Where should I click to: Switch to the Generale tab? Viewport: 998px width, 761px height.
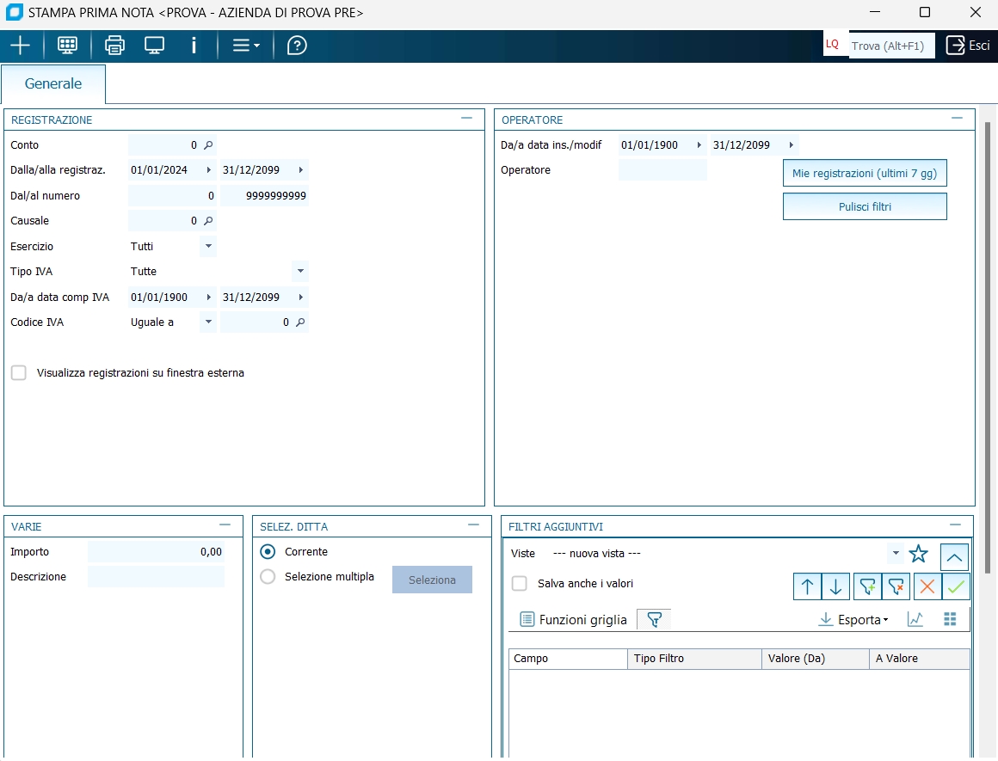point(53,84)
